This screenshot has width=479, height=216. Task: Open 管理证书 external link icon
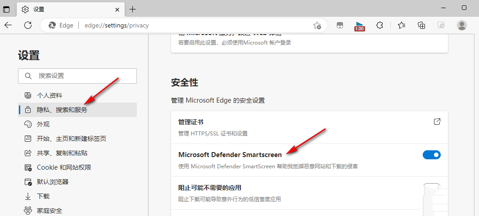(x=437, y=121)
